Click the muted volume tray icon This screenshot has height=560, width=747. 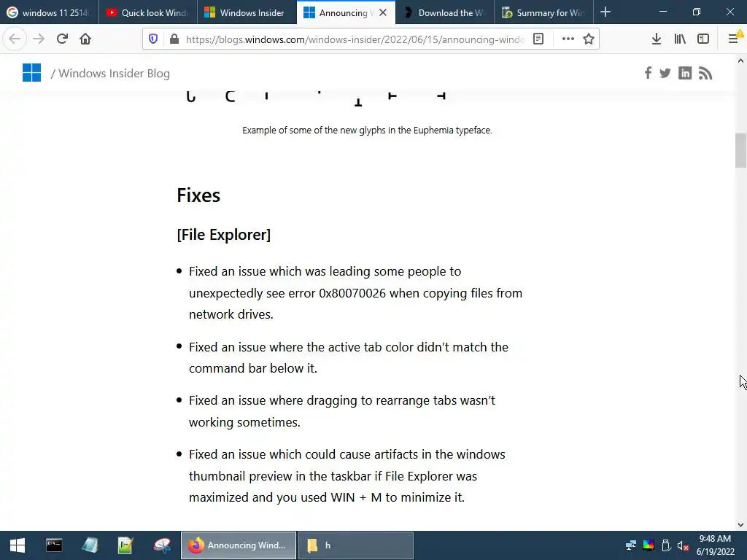point(683,545)
